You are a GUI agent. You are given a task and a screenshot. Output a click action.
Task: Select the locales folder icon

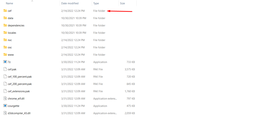(5, 33)
